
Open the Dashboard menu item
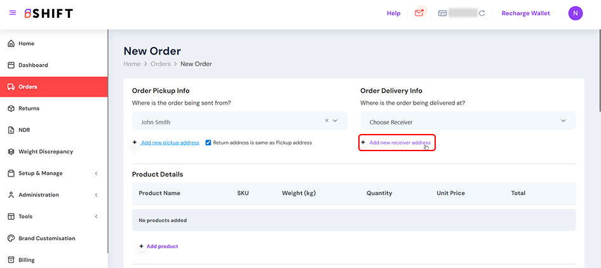point(33,65)
